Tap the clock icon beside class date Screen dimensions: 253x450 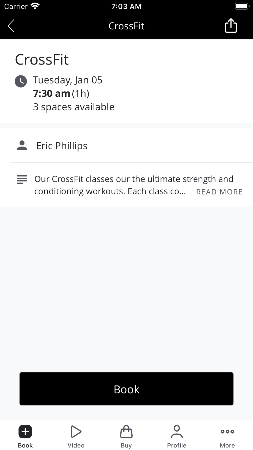[21, 81]
